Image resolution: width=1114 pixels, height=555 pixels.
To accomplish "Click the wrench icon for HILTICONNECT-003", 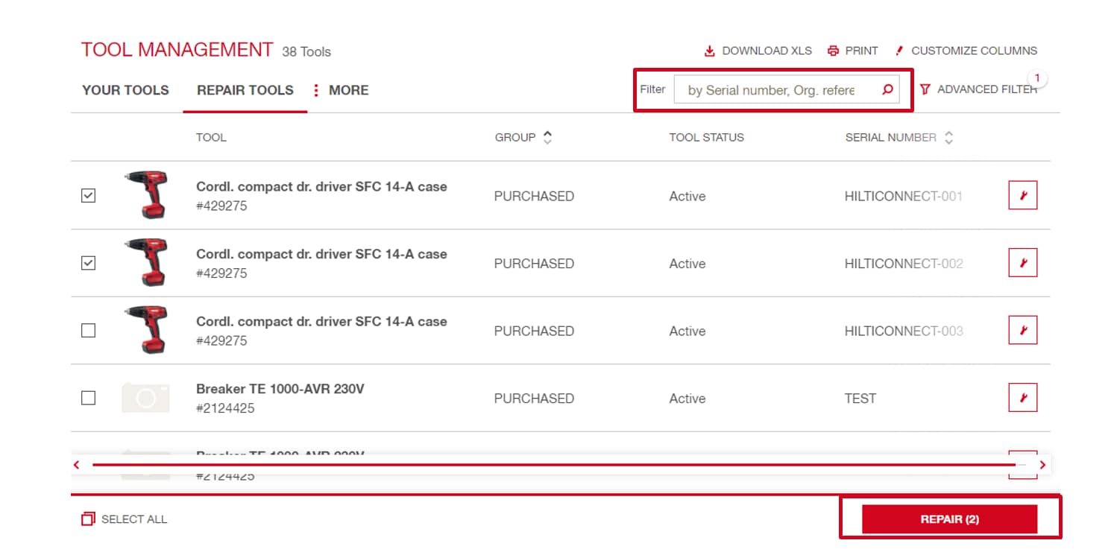I will point(1022,330).
